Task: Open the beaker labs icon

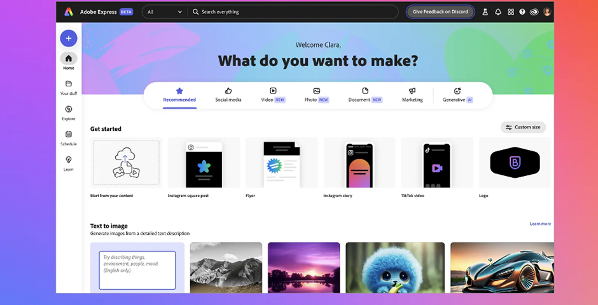Action: (x=485, y=12)
